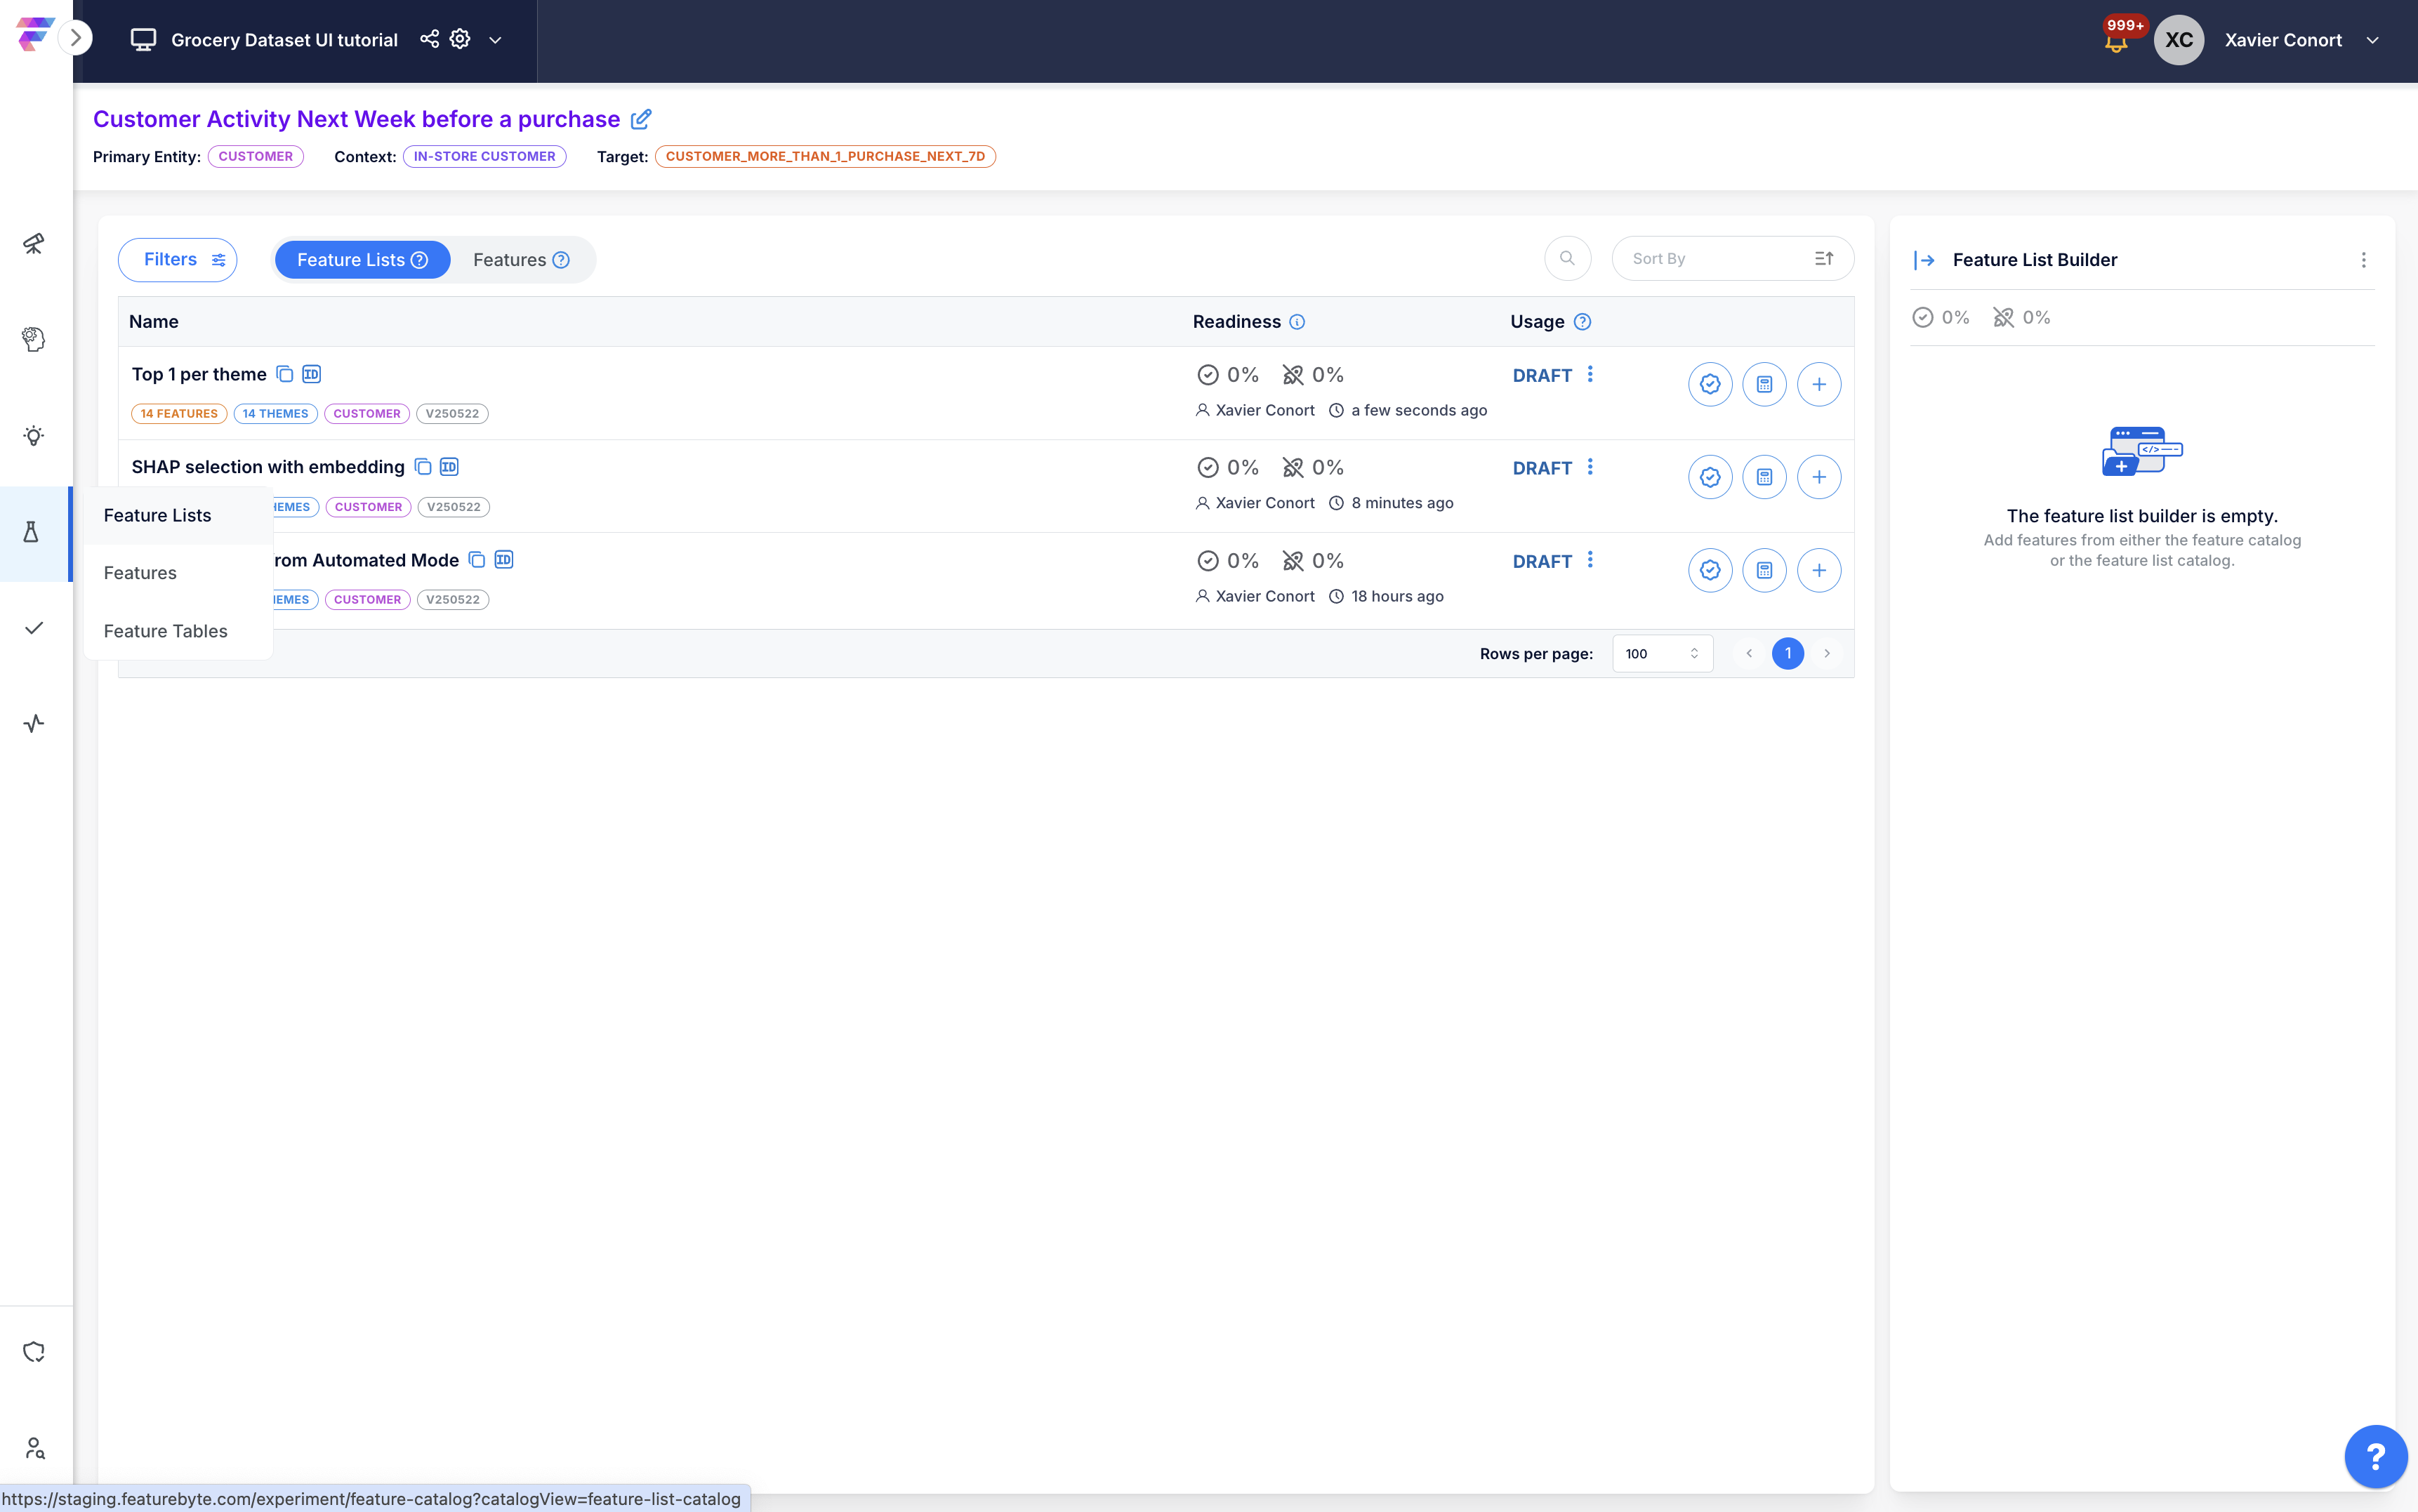Image resolution: width=2418 pixels, height=1512 pixels.
Task: Choose Features from the flyout menu
Action: (x=140, y=573)
